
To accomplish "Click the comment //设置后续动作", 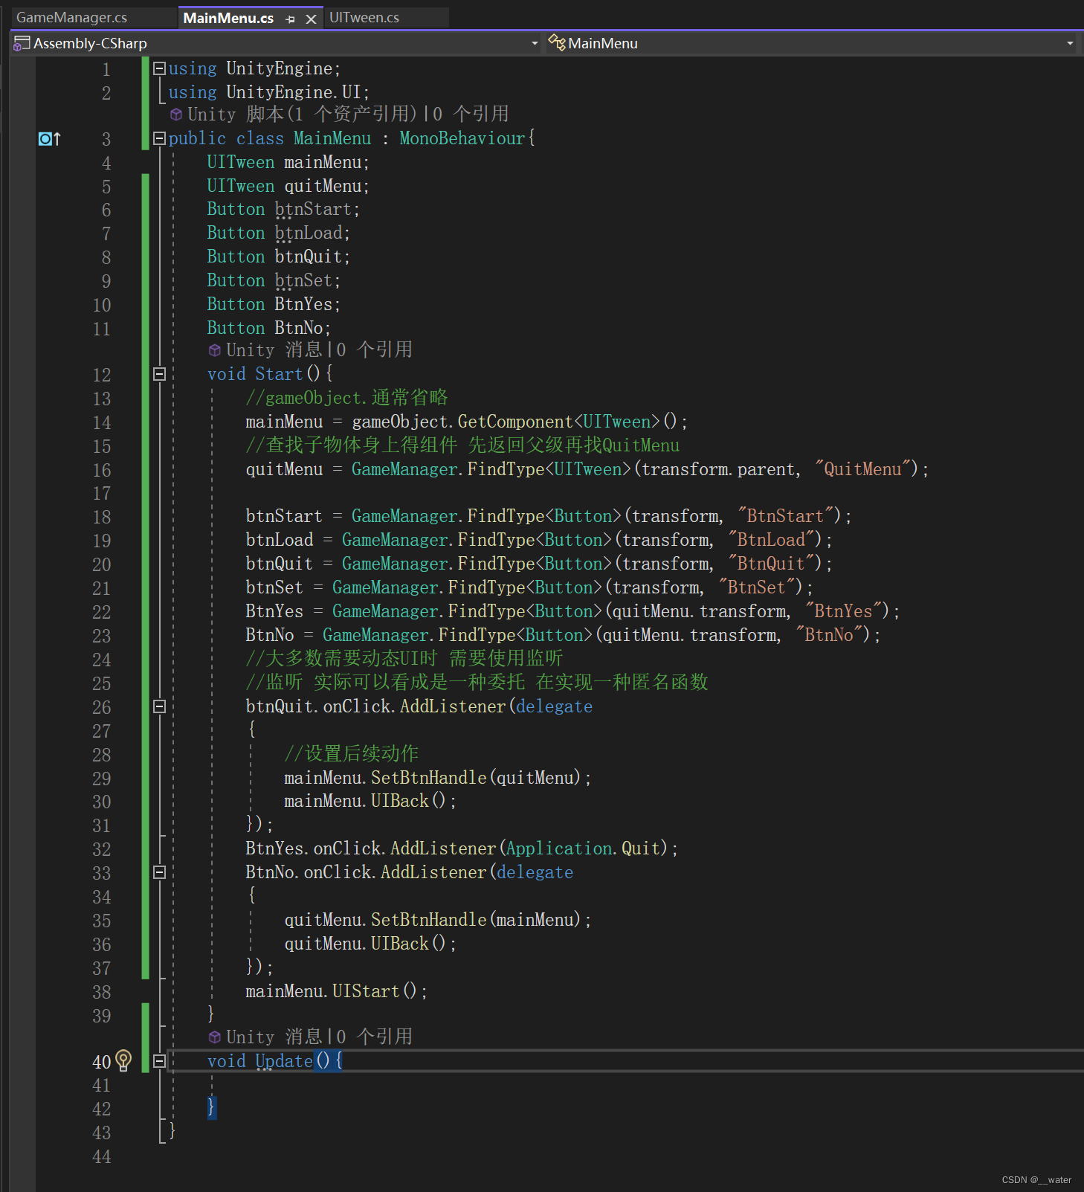I will [x=351, y=753].
